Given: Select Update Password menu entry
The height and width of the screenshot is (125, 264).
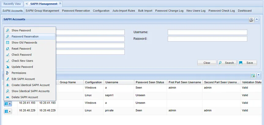Looking at the screenshot, I should 30,67.
